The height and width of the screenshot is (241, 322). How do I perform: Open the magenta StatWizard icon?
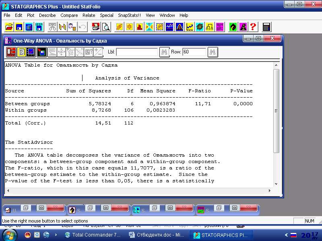[243, 27]
